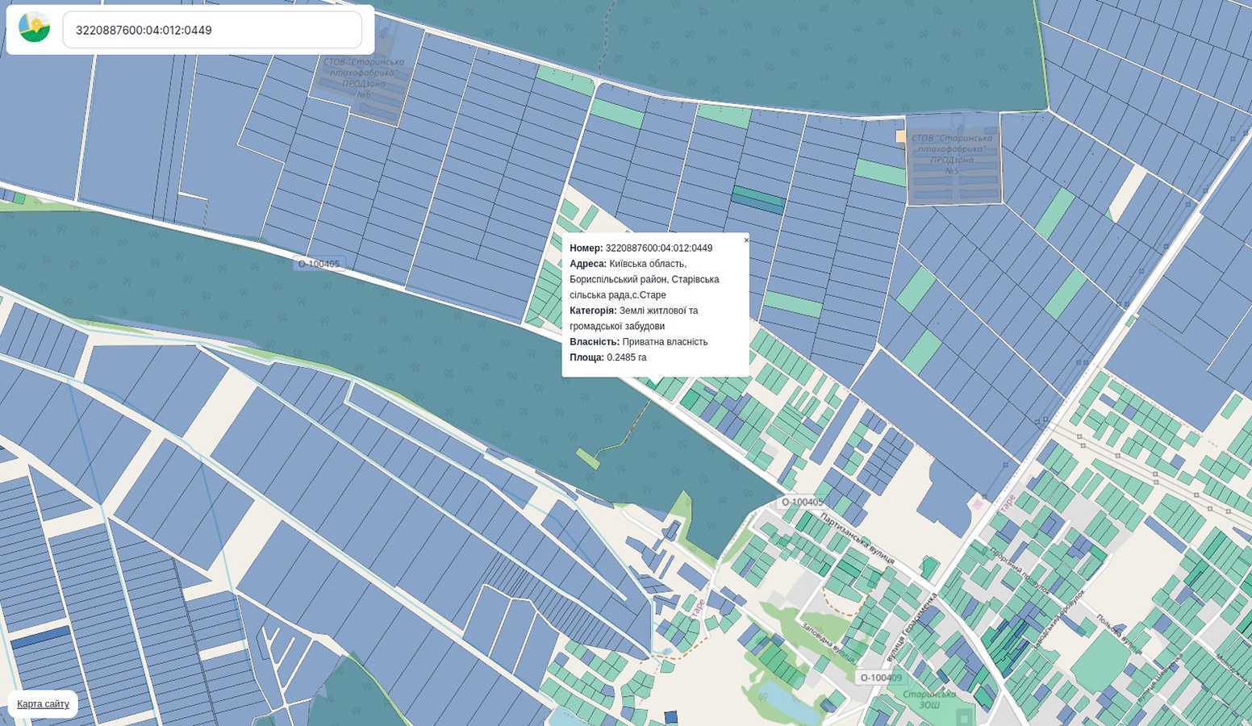This screenshot has width=1252, height=726.
Task: Click the pink building marker by the road
Action: 978,504
